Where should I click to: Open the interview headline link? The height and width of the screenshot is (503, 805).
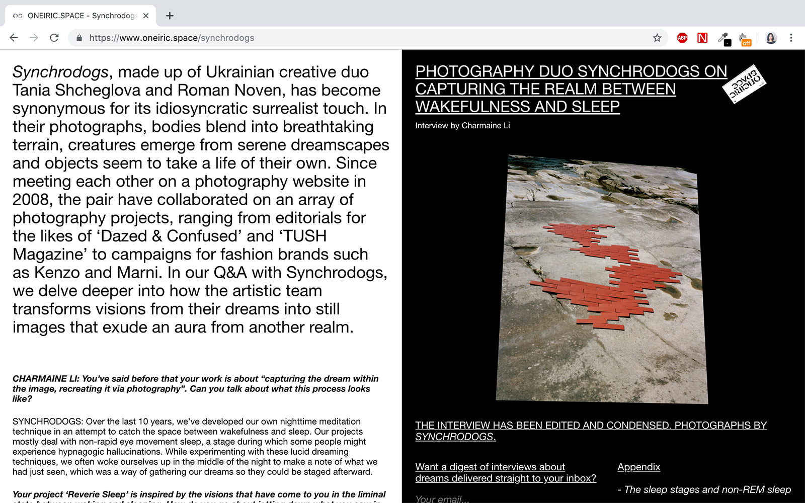pos(571,89)
